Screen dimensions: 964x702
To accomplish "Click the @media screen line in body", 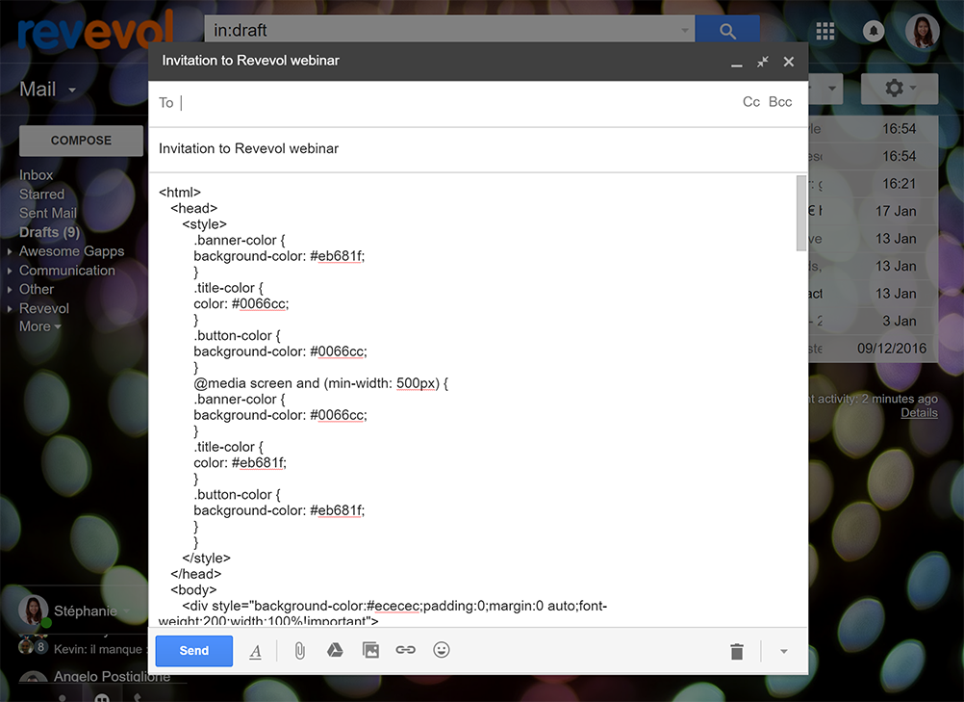I will (321, 383).
